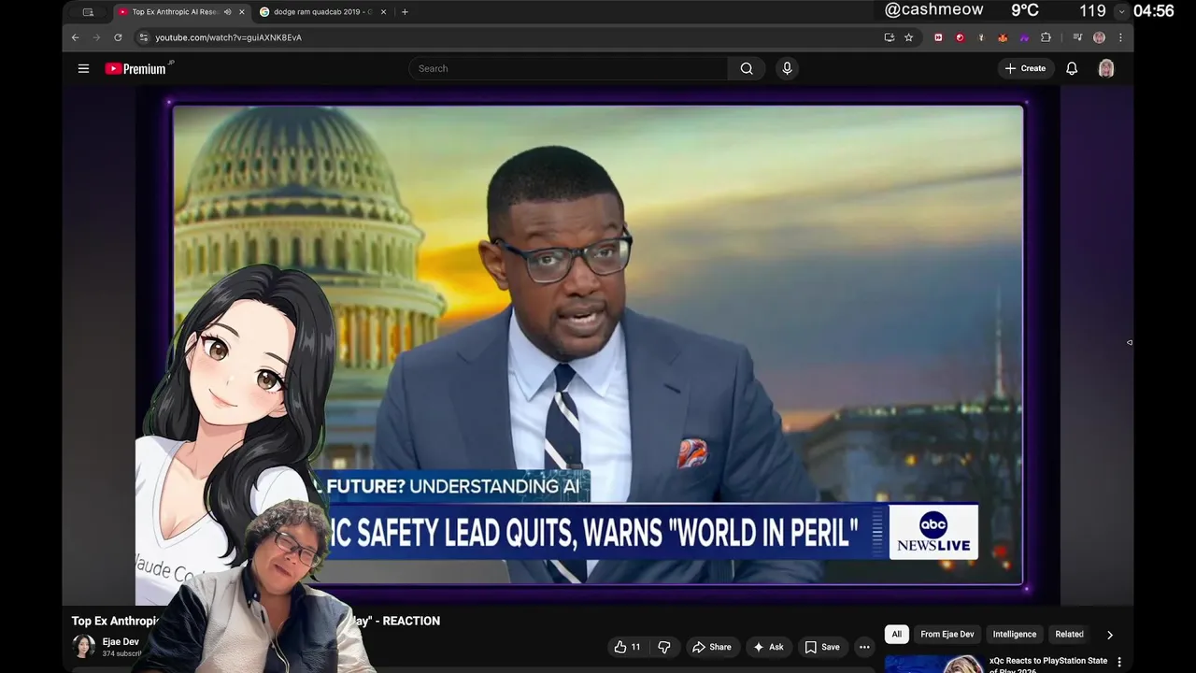Screen dimensions: 1196x673
Task: Close the dodge ram quadcab tab
Action: click(382, 12)
